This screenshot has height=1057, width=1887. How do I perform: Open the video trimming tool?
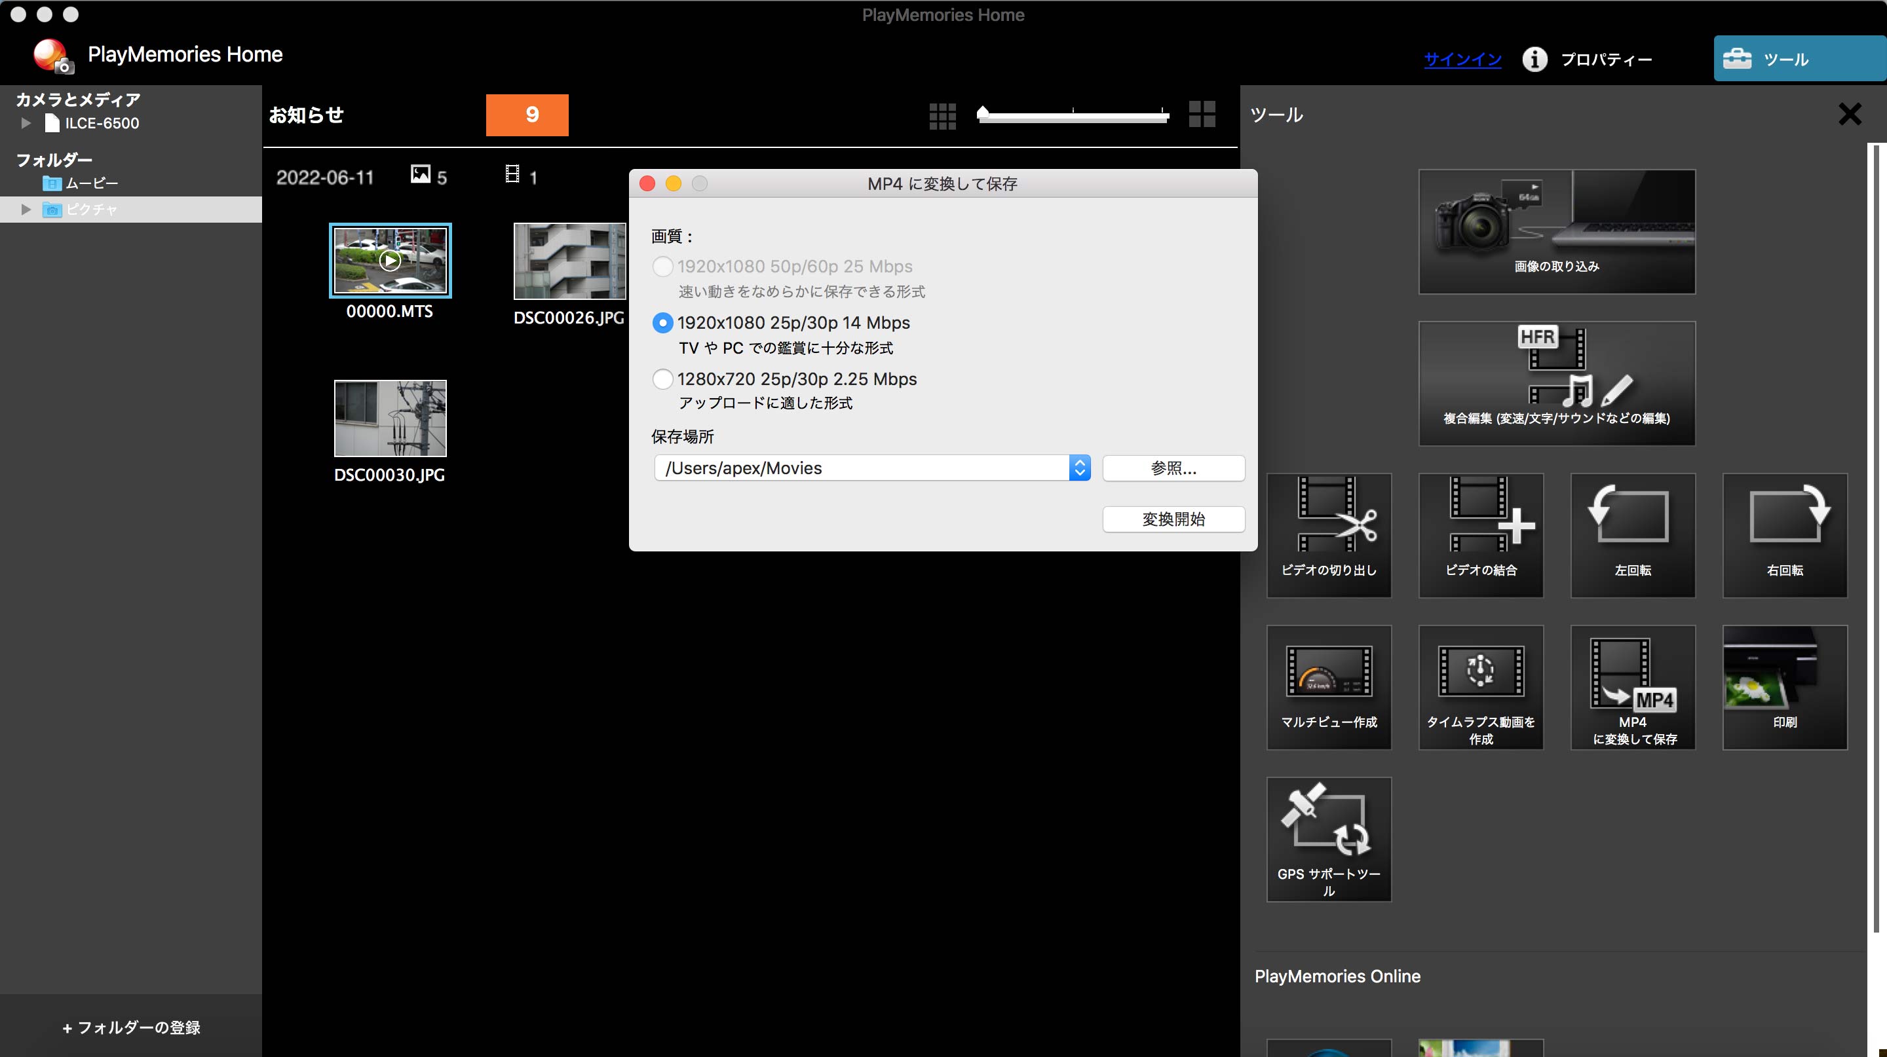tap(1329, 535)
